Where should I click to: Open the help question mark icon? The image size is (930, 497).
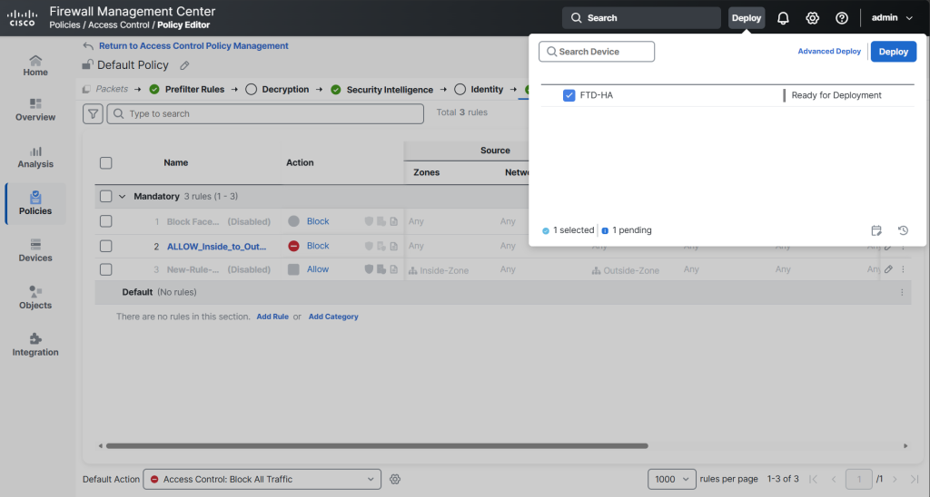pos(842,18)
